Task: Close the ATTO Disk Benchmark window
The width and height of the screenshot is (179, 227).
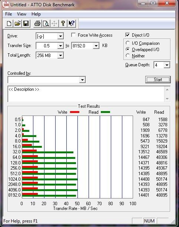Action: tap(167, 3)
